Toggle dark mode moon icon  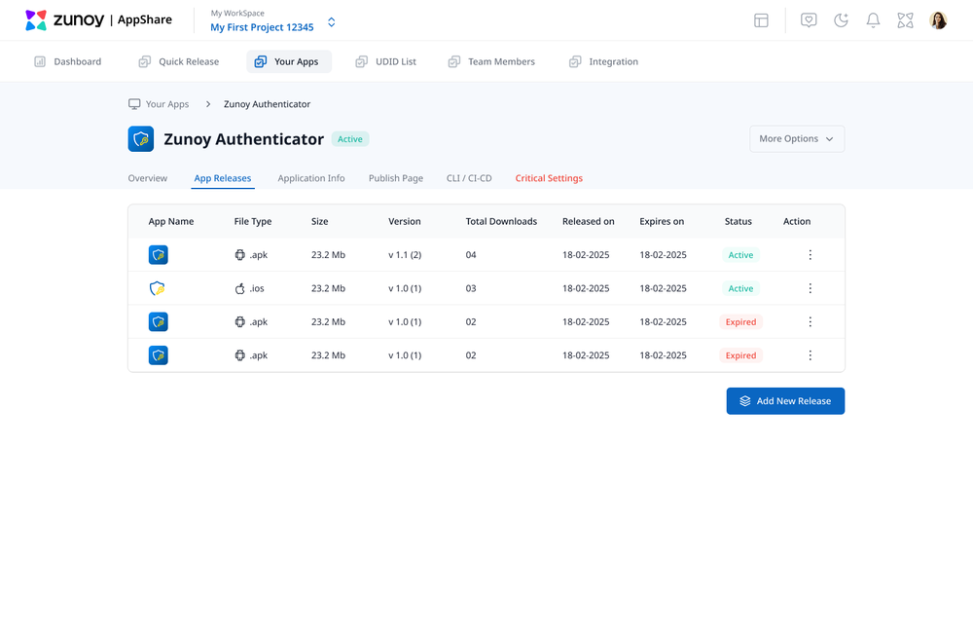point(841,20)
